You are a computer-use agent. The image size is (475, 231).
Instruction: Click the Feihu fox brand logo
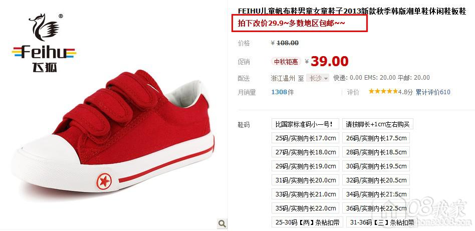(44, 43)
